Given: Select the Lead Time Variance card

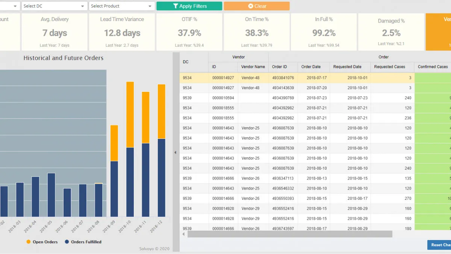Looking at the screenshot, I should 122,32.
